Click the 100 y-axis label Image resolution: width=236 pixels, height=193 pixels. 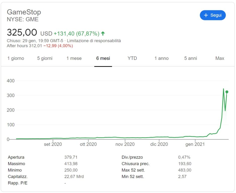(x=11, y=125)
